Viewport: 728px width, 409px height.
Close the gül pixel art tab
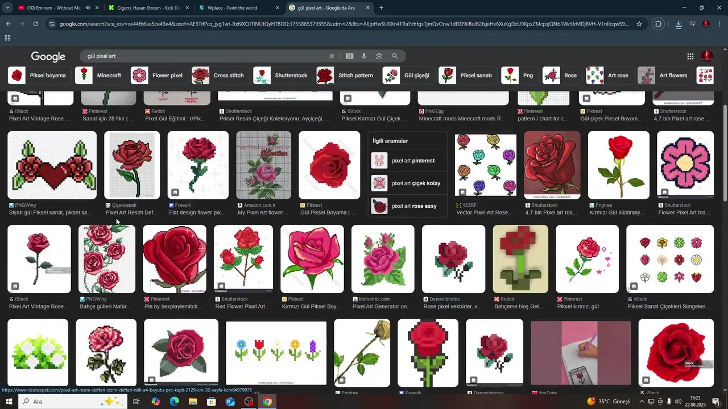pos(368,8)
